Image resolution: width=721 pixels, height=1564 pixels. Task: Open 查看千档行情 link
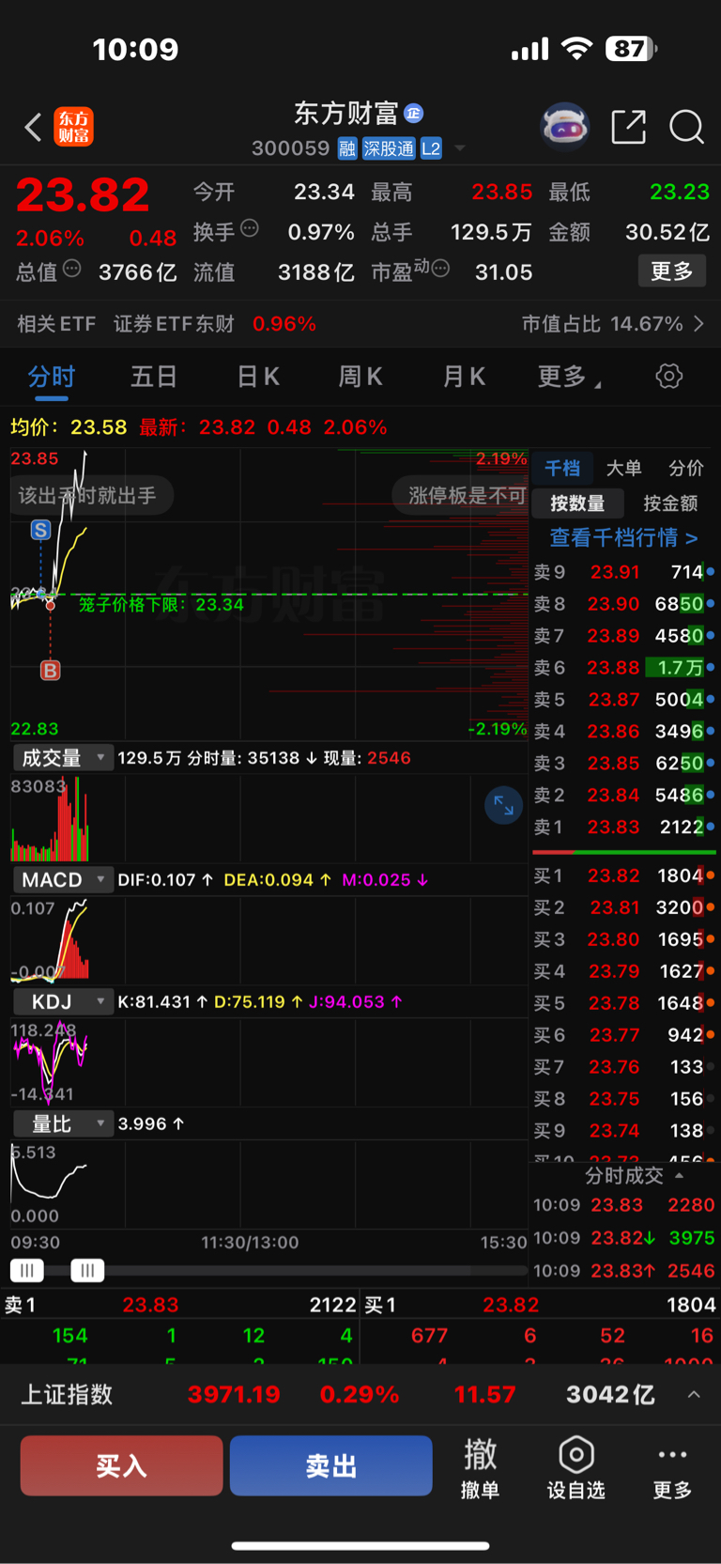(623, 537)
